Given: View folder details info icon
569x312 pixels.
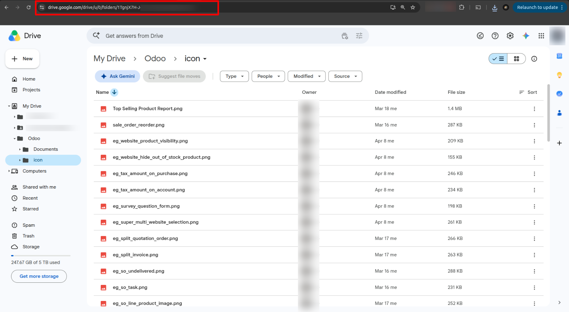Looking at the screenshot, I should 534,59.
